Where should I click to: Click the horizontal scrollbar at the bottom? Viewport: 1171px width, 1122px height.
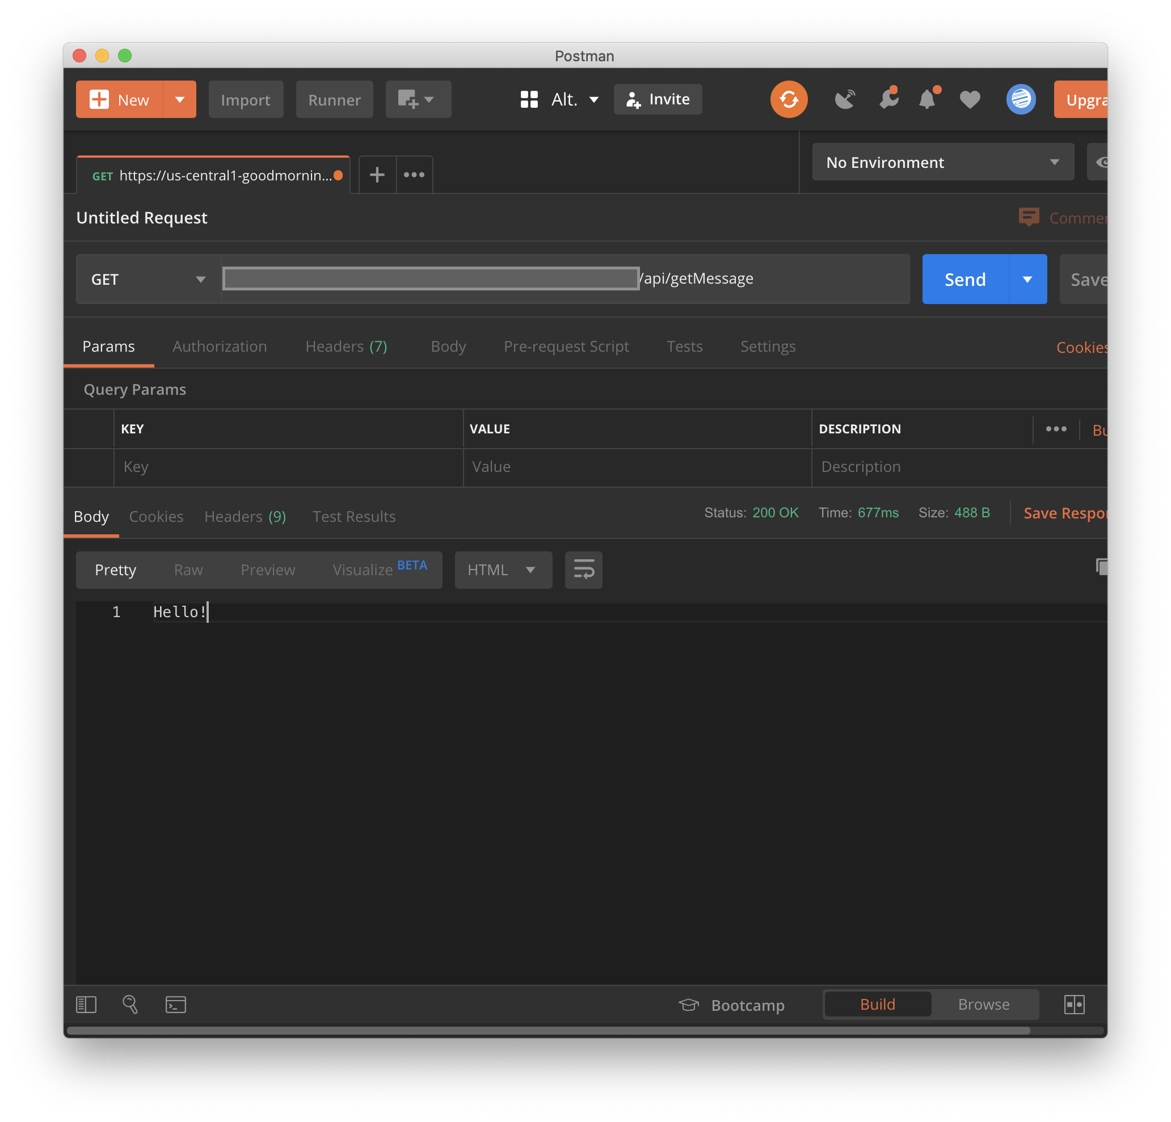[548, 1031]
